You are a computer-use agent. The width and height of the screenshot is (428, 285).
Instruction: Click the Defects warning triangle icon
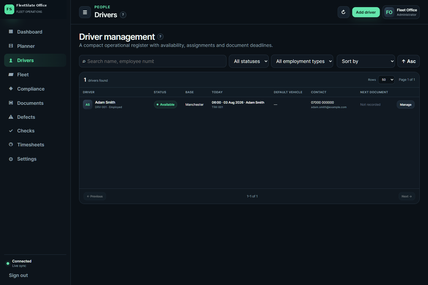11,117
